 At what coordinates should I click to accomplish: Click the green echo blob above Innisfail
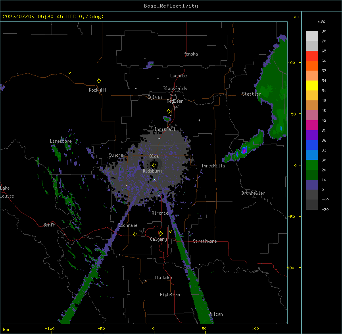click(x=167, y=119)
